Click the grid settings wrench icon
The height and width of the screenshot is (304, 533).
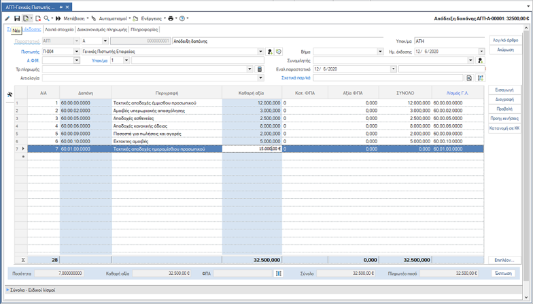pos(10,94)
